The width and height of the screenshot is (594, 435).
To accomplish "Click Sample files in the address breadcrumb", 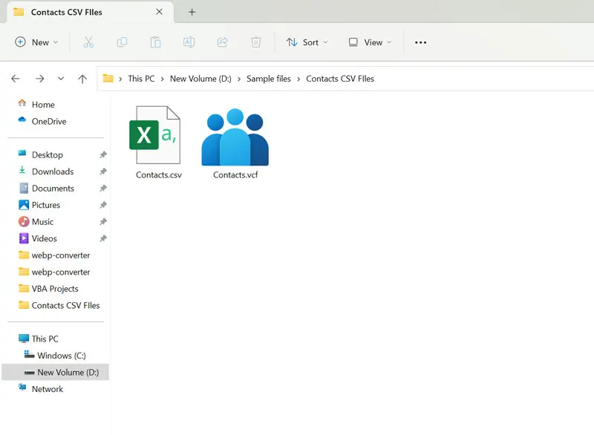I will [269, 79].
